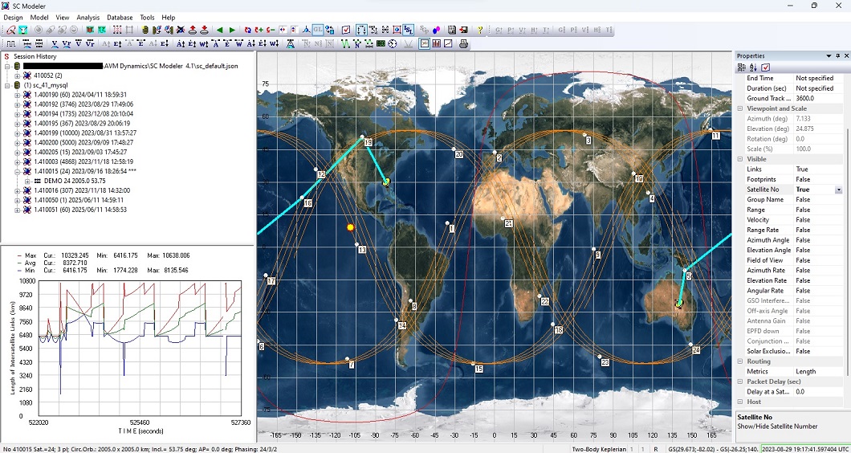Toggle the Links visible property value
The width and height of the screenshot is (851, 453).
(x=803, y=169)
